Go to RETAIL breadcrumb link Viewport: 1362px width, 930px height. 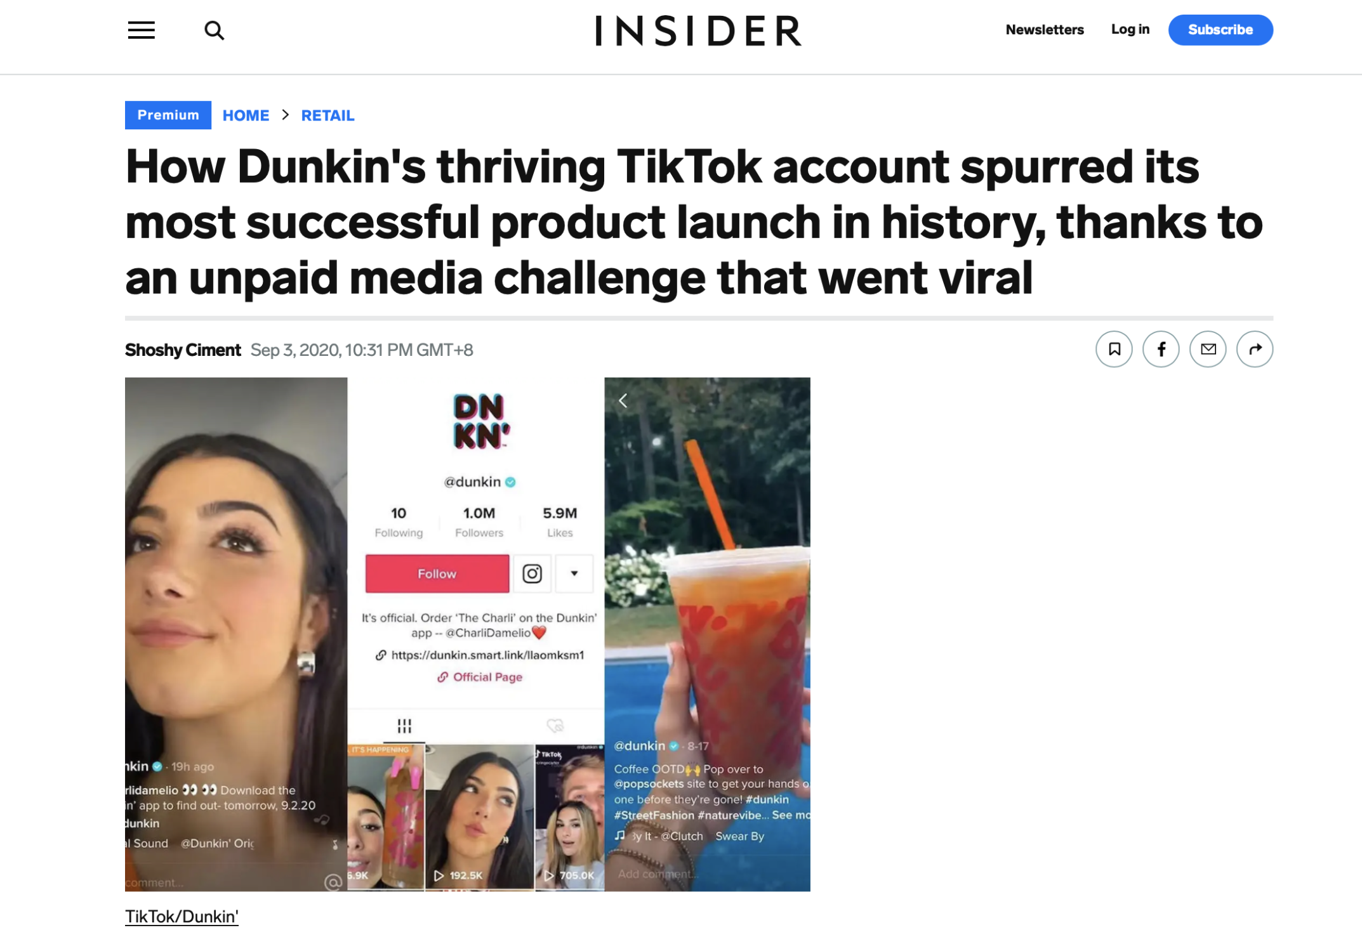tap(327, 115)
